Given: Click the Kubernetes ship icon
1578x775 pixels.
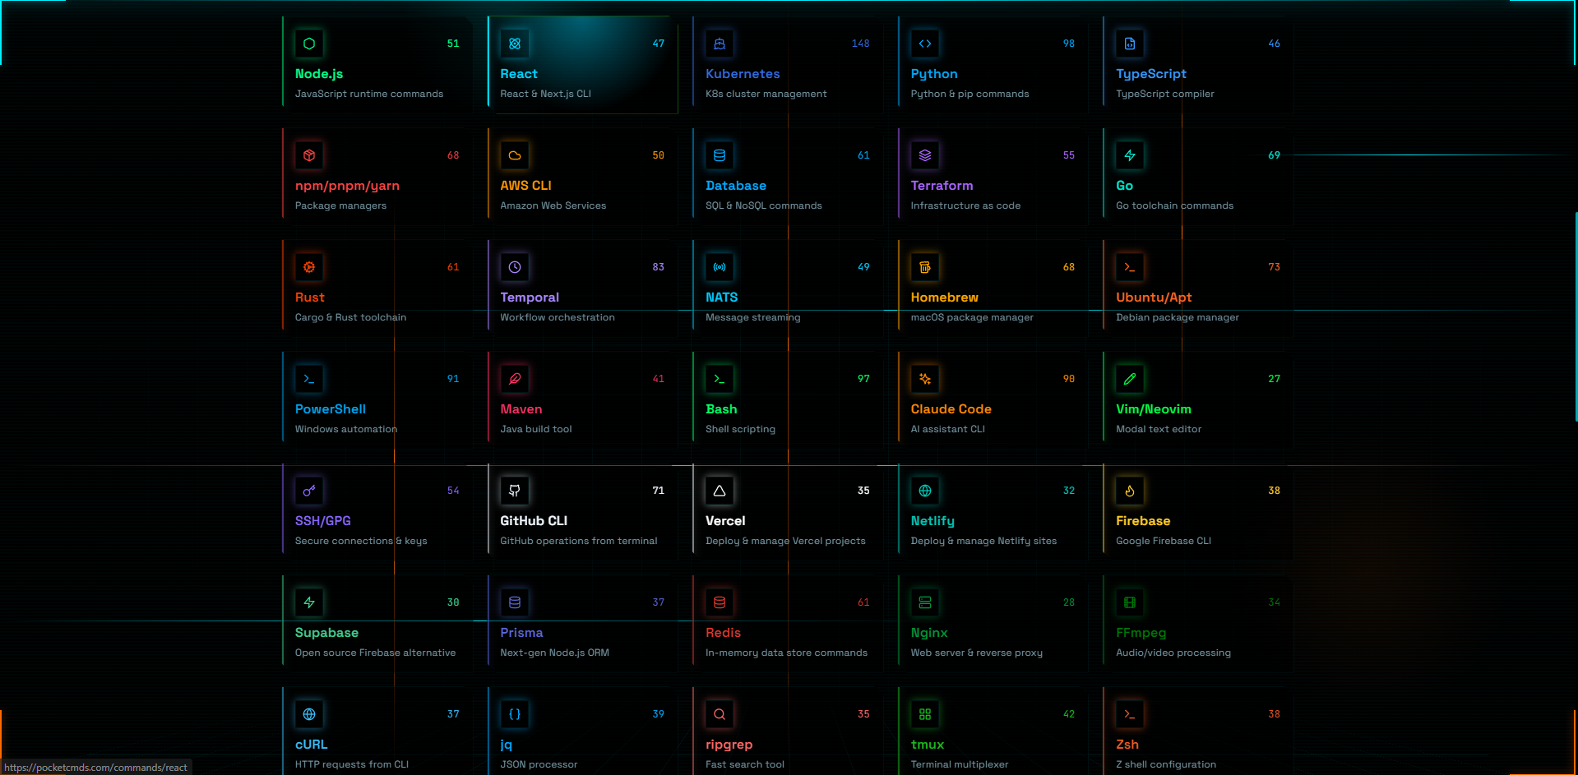Looking at the screenshot, I should 720,44.
